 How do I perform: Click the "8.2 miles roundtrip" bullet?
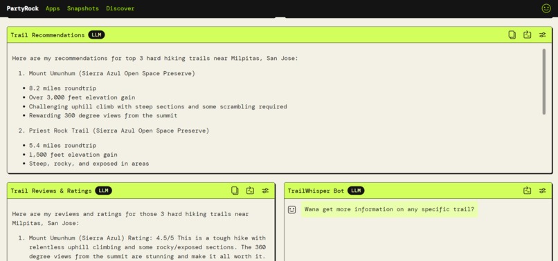coord(62,88)
